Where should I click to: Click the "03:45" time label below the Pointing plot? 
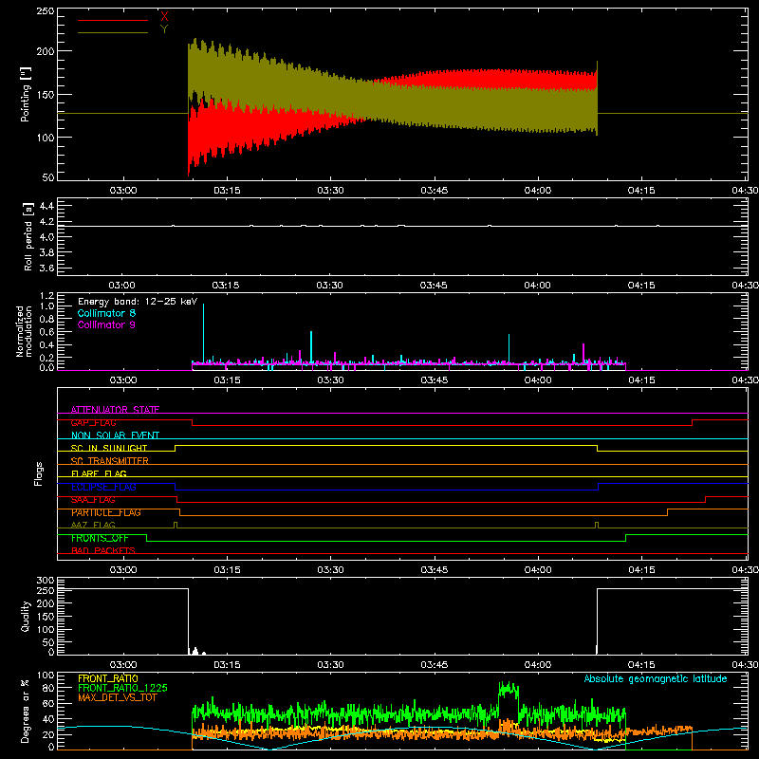(435, 191)
